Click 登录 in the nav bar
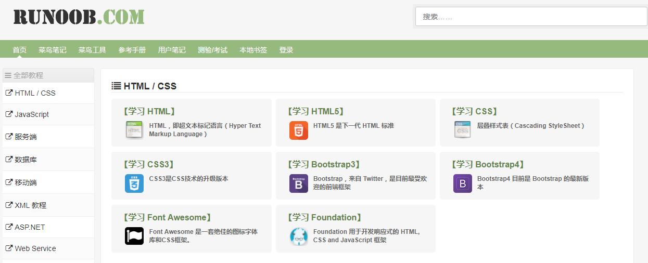 [x=286, y=50]
